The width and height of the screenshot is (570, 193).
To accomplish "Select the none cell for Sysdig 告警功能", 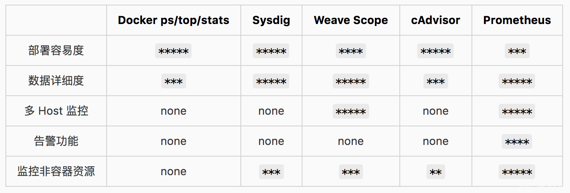I will coord(271,141).
